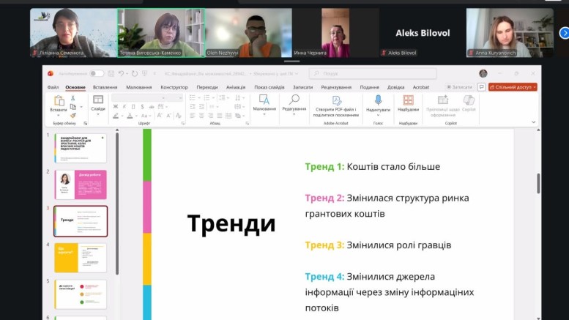
Task: Click the clear formatting icon
Action: pyautogui.click(x=179, y=116)
